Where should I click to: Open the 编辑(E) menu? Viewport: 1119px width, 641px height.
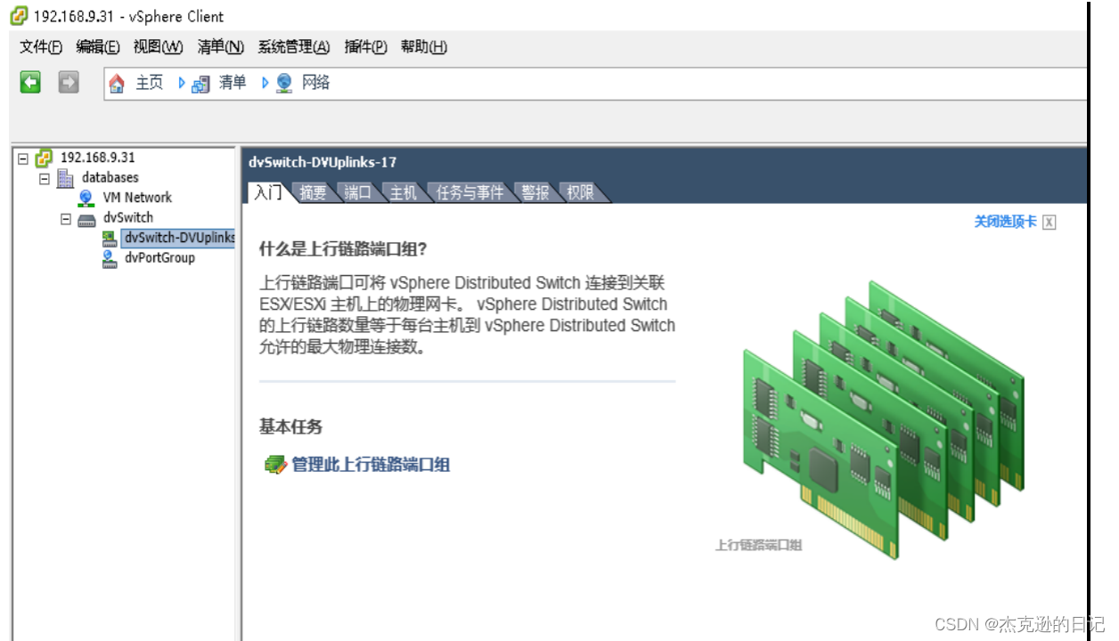(98, 47)
